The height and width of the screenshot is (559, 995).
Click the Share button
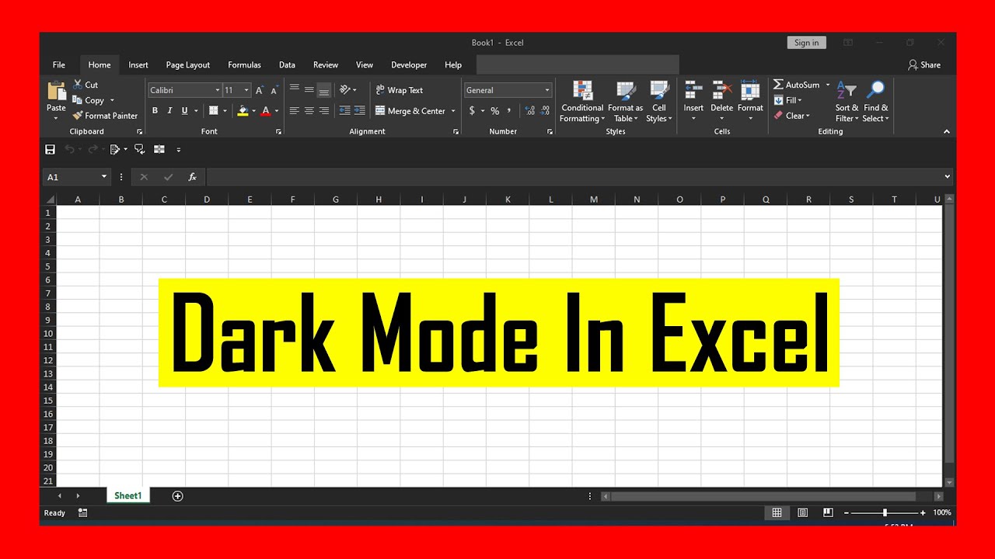(924, 65)
